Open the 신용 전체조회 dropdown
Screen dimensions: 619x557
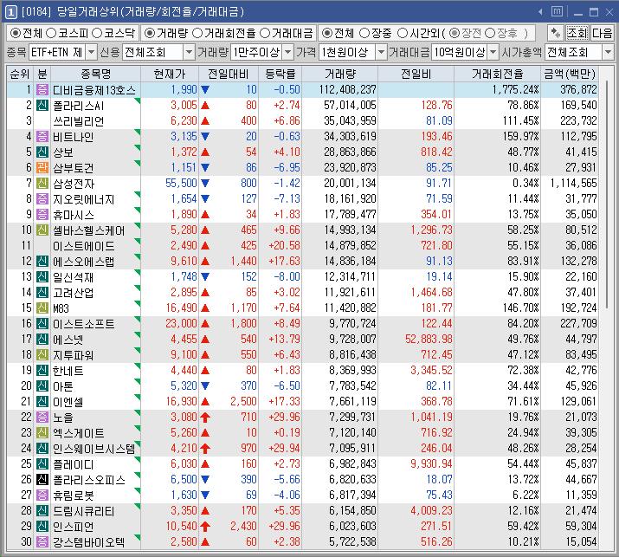[189, 52]
